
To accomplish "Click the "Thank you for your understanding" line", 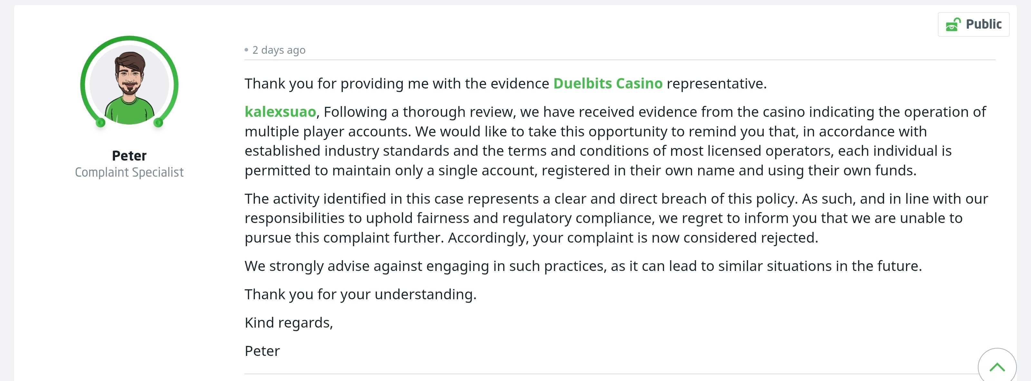I will click(x=361, y=294).
